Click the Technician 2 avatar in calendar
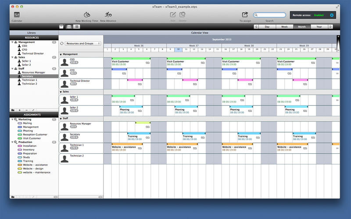Viewport: 351px width, 219px height. 64,159
